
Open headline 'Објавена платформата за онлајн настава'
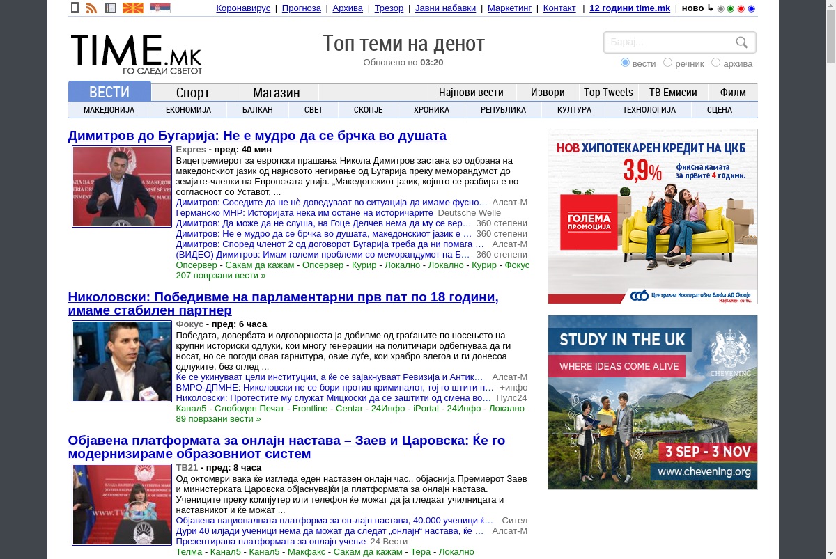click(x=286, y=447)
